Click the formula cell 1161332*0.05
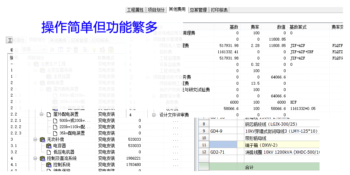 coord(309,109)
